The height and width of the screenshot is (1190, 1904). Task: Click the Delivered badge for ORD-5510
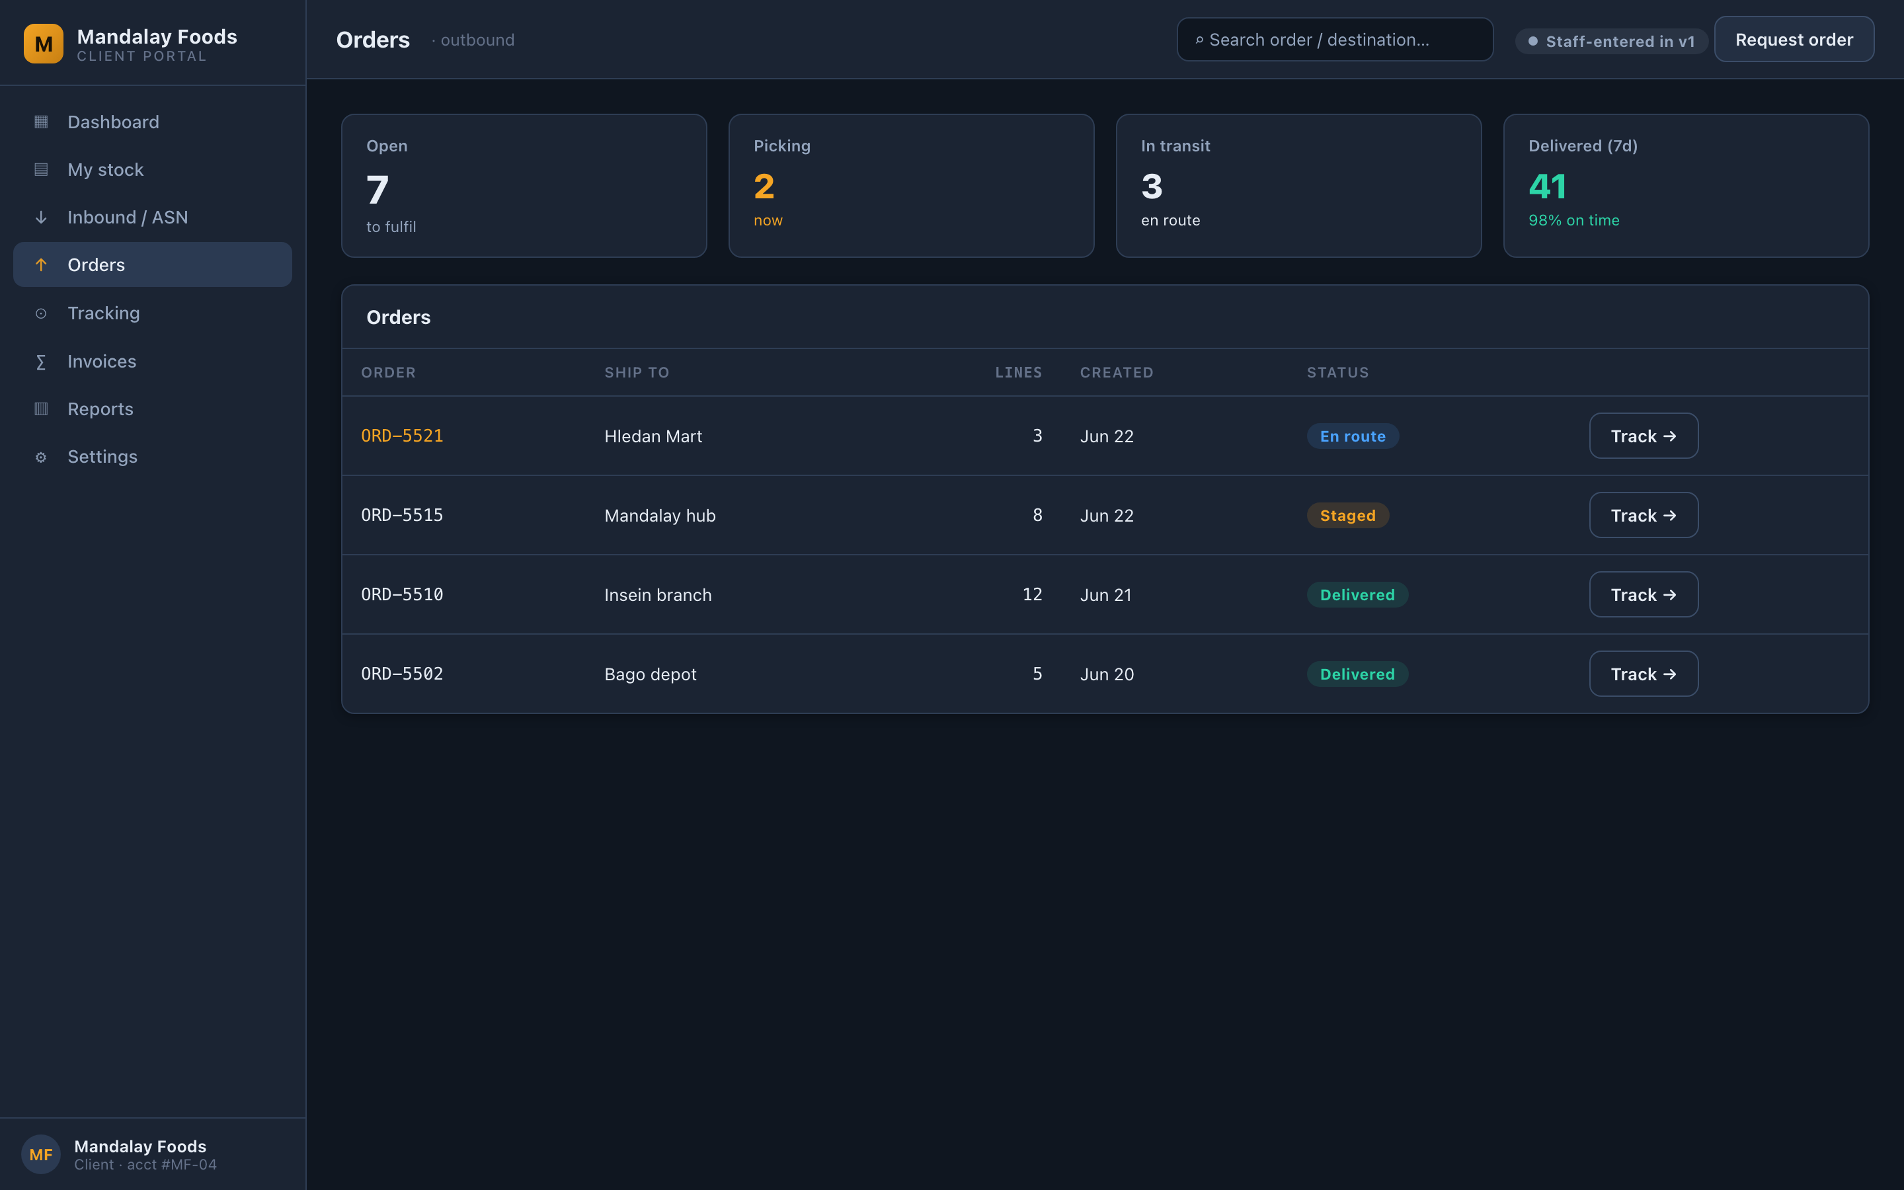click(x=1357, y=596)
